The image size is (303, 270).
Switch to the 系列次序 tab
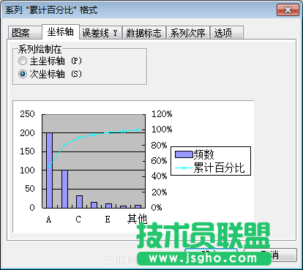[188, 32]
